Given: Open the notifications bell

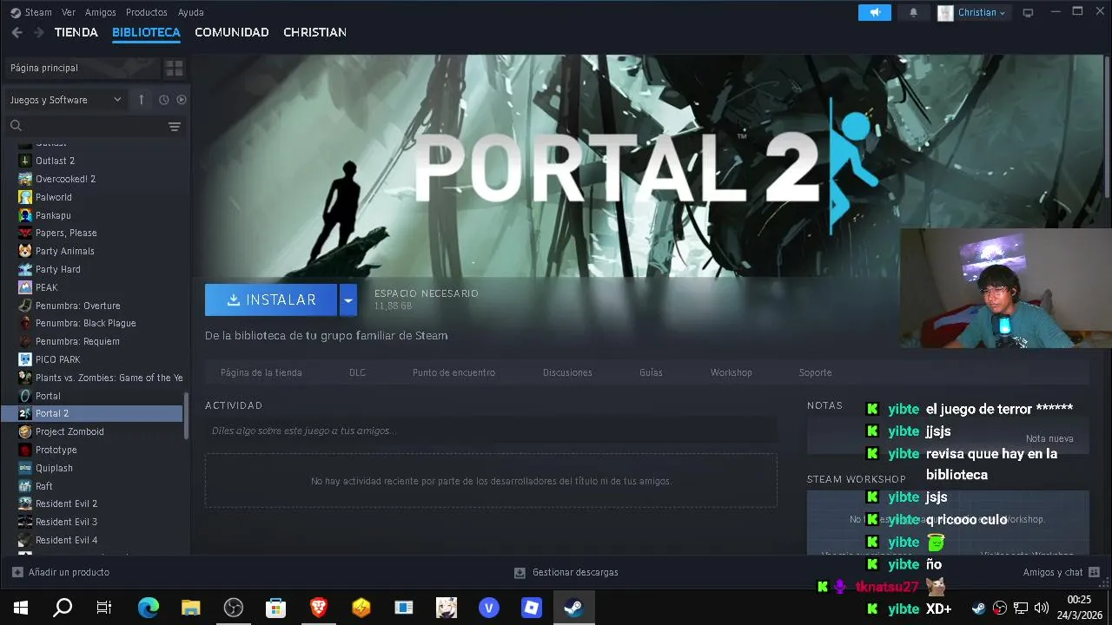Looking at the screenshot, I should coord(913,12).
